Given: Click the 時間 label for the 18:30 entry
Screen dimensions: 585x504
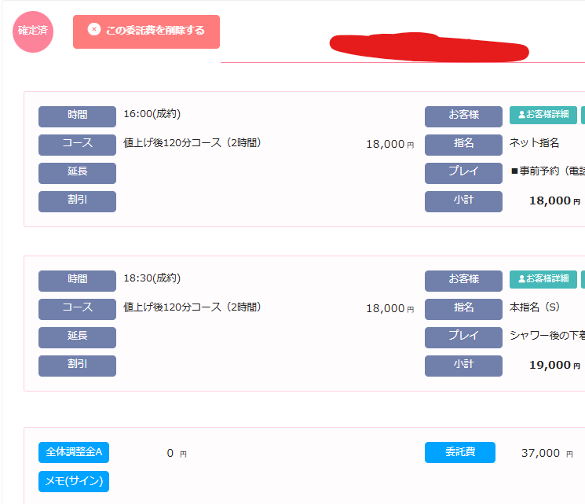Looking at the screenshot, I should (77, 281).
